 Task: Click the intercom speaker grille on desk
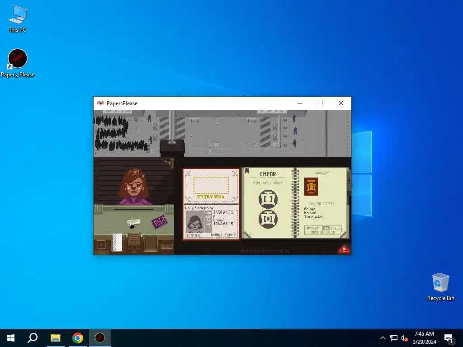[134, 238]
